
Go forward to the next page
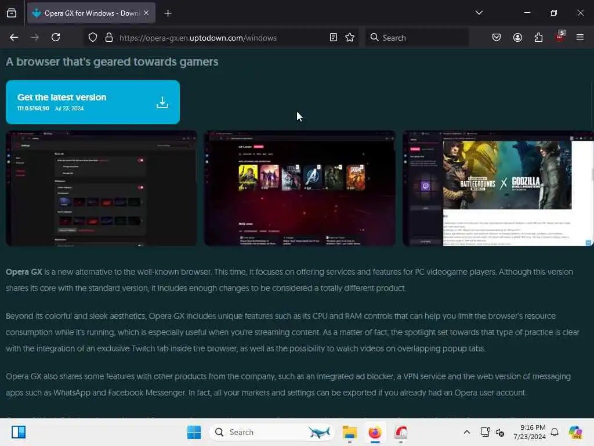pos(35,38)
